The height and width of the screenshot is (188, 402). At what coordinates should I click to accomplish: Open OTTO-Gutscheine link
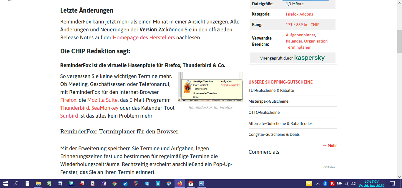(264, 112)
